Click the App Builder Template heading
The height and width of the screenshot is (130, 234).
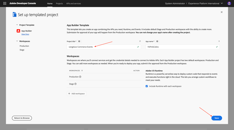tap(78, 25)
